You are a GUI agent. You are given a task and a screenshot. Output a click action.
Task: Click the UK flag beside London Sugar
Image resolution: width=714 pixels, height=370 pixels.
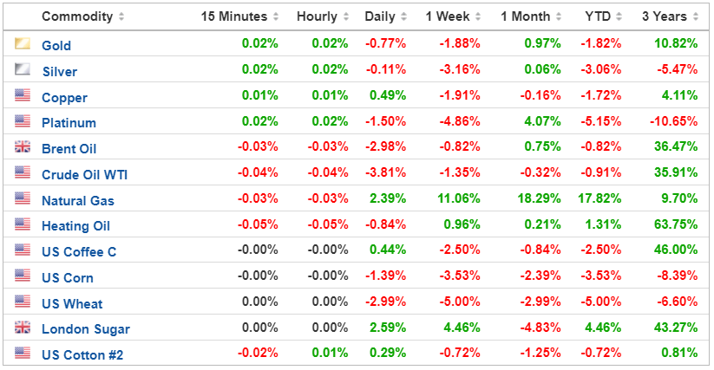pyautogui.click(x=23, y=328)
